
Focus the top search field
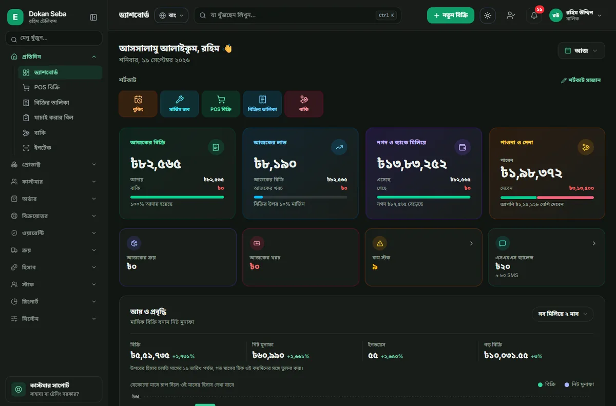pyautogui.click(x=297, y=15)
